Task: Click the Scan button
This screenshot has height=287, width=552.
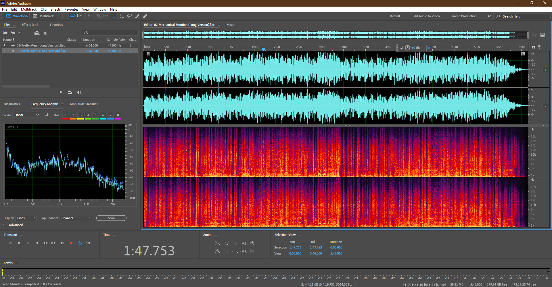Action: (x=111, y=218)
